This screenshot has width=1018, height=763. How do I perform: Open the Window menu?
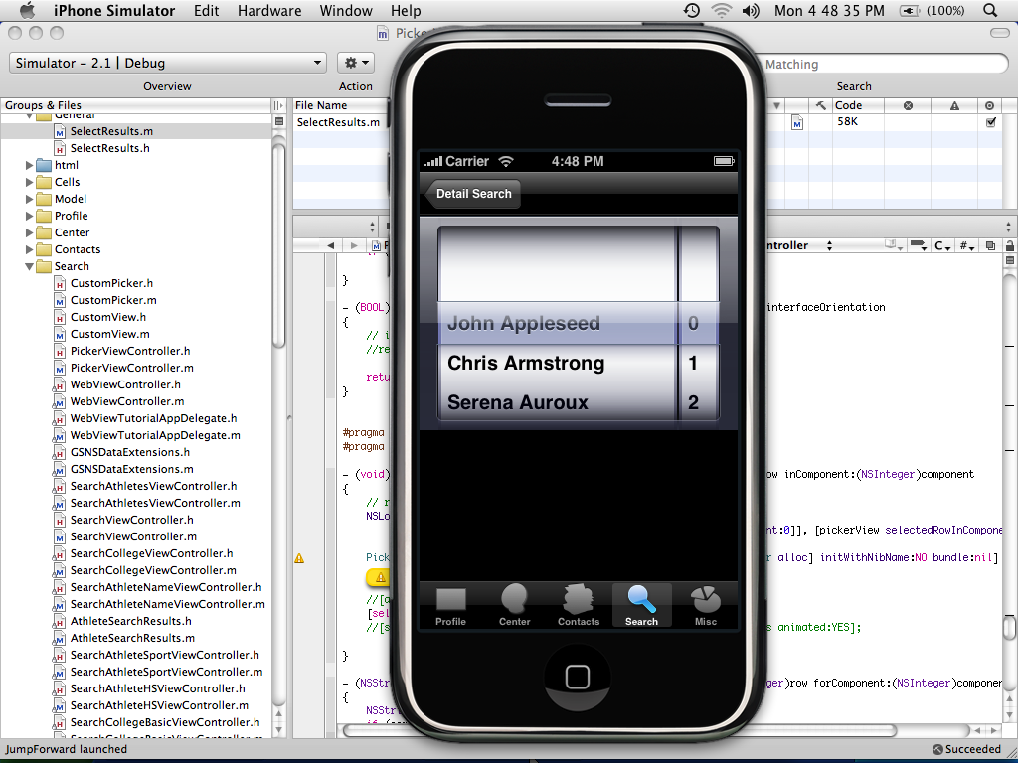coord(346,10)
